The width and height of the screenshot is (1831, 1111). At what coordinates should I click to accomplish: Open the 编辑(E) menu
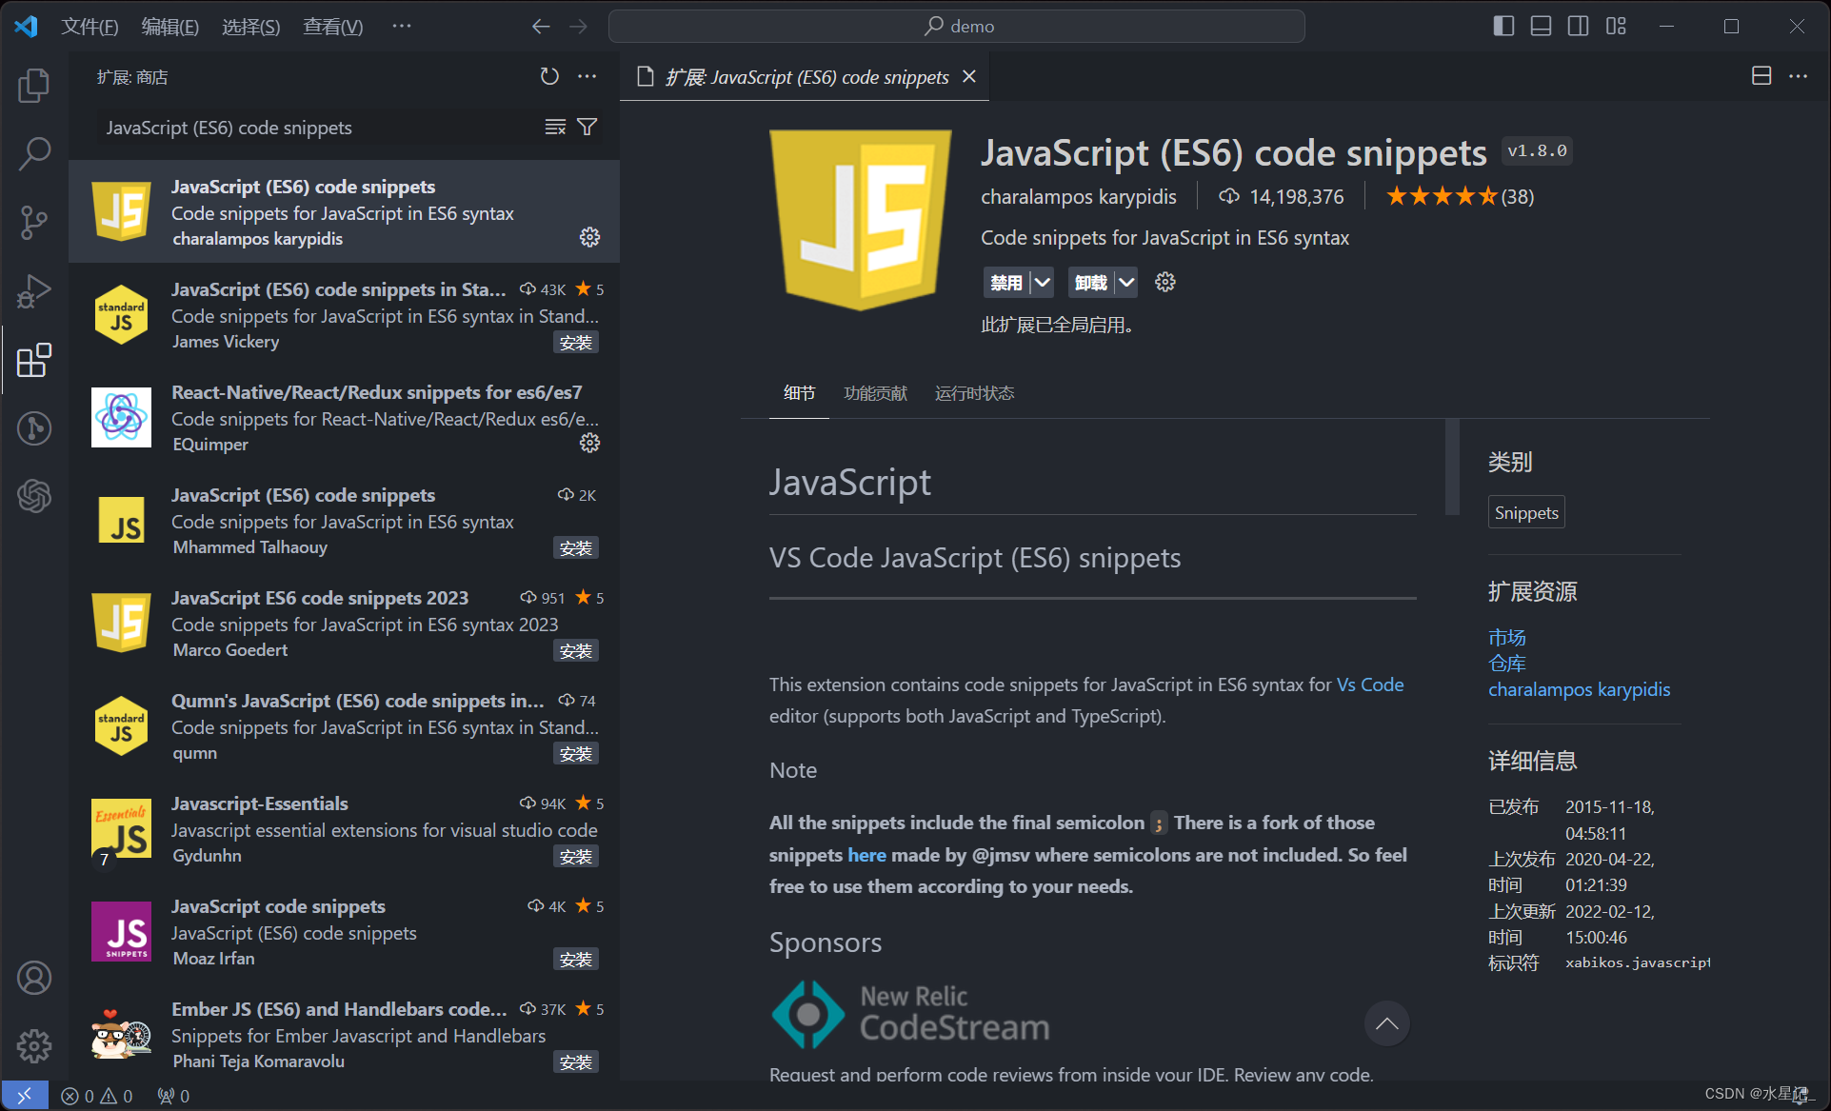click(x=170, y=27)
